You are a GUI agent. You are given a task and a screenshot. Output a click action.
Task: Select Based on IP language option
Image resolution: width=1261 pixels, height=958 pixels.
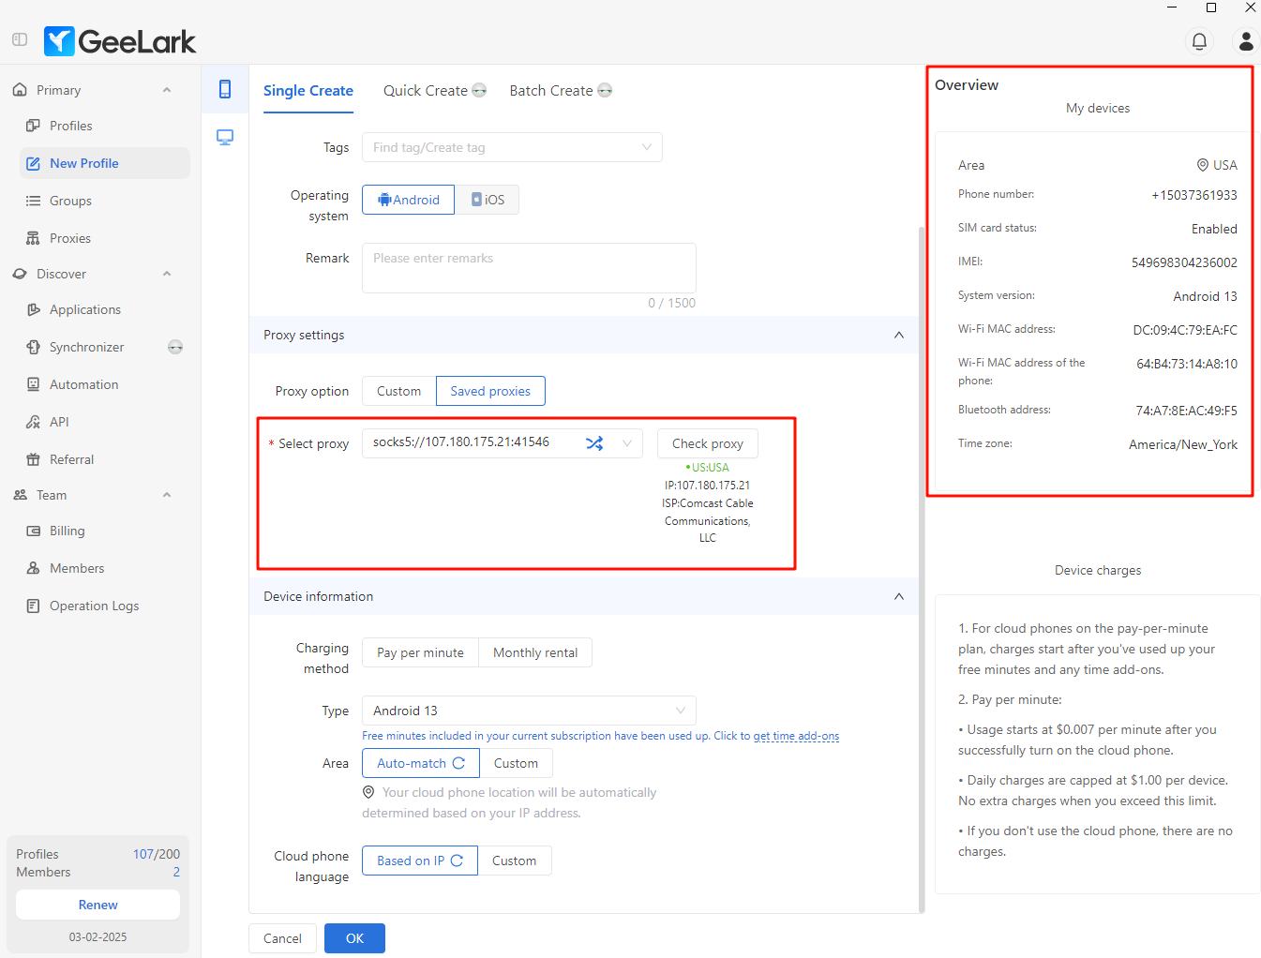(420, 861)
